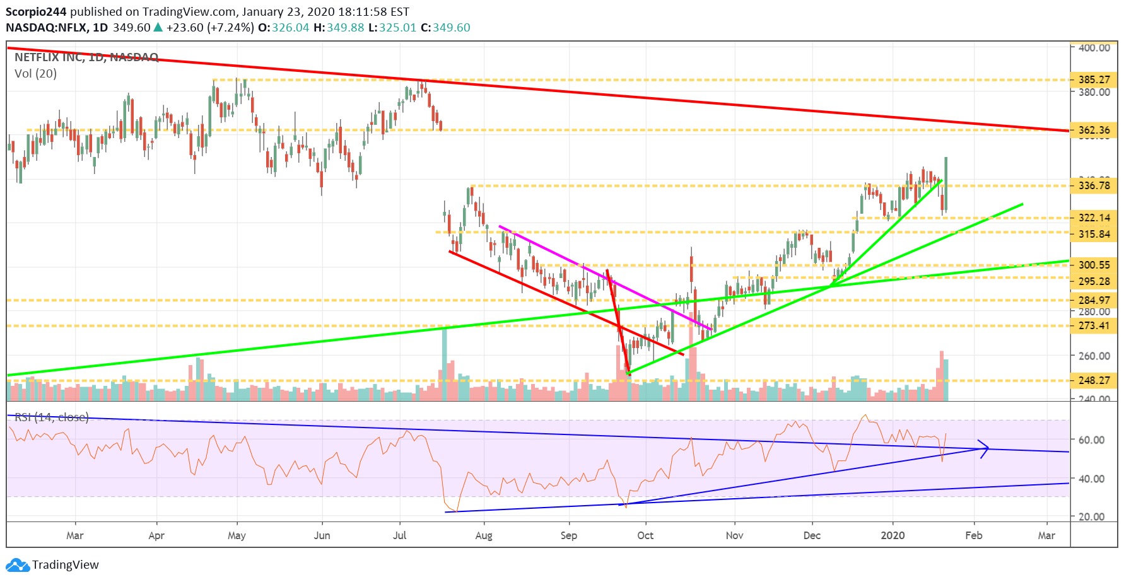Image resolution: width=1124 pixels, height=582 pixels.
Task: Click the 385.27 price level label
Action: click(x=1094, y=79)
